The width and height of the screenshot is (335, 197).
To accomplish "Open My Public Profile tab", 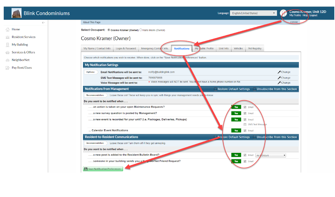I will [x=204, y=48].
